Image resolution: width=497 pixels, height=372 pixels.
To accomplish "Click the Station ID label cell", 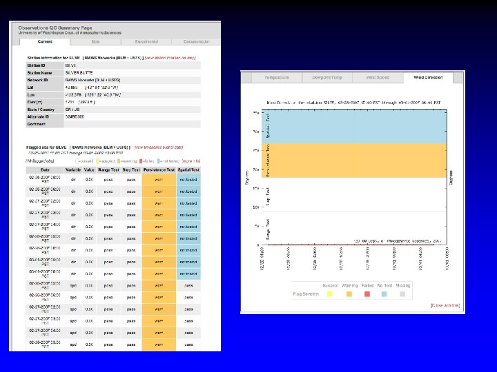I will coord(45,65).
